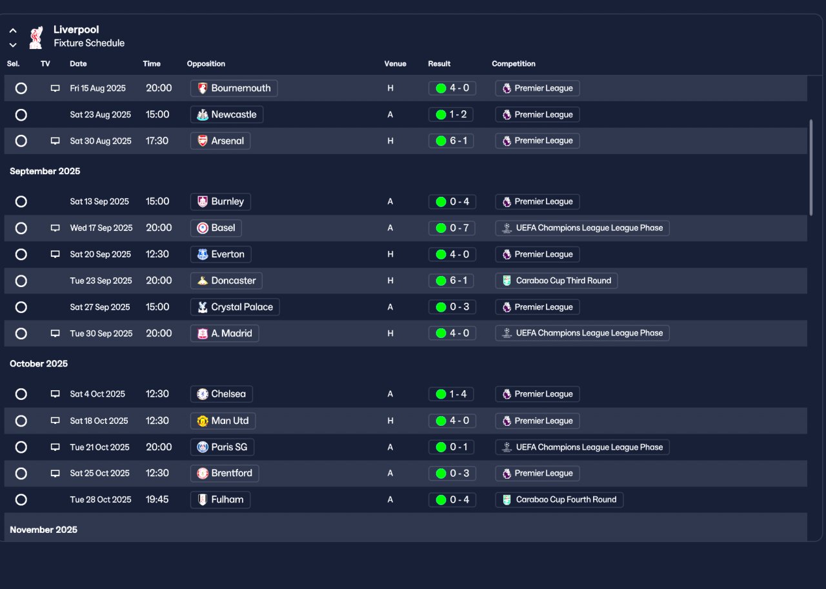The height and width of the screenshot is (589, 826).
Task: Click the Crystal Palace club badge icon
Action: [x=203, y=307]
